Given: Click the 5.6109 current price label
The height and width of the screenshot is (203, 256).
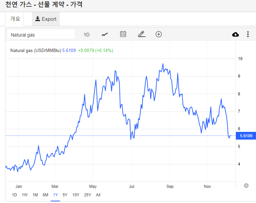Looking at the screenshot, I should [x=246, y=136].
